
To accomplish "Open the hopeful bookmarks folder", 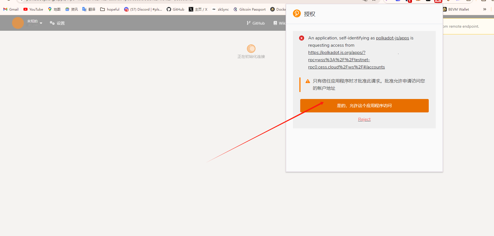I will [x=110, y=9].
